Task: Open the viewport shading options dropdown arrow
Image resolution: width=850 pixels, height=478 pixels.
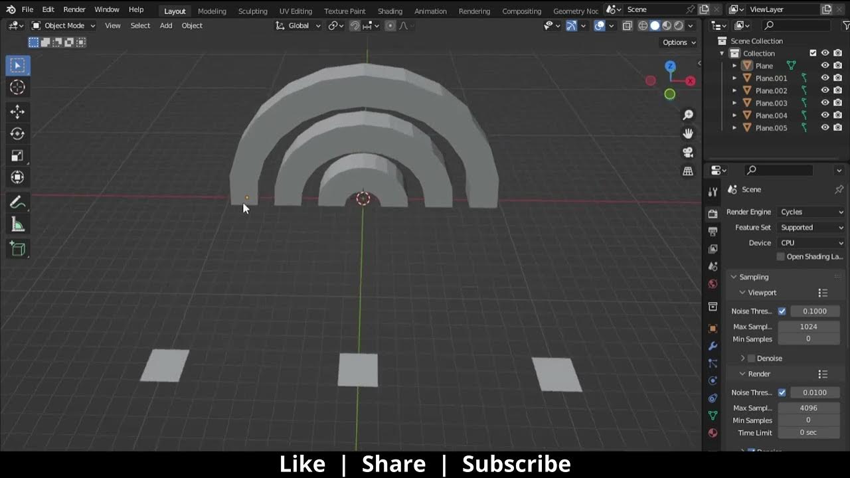Action: tap(691, 25)
